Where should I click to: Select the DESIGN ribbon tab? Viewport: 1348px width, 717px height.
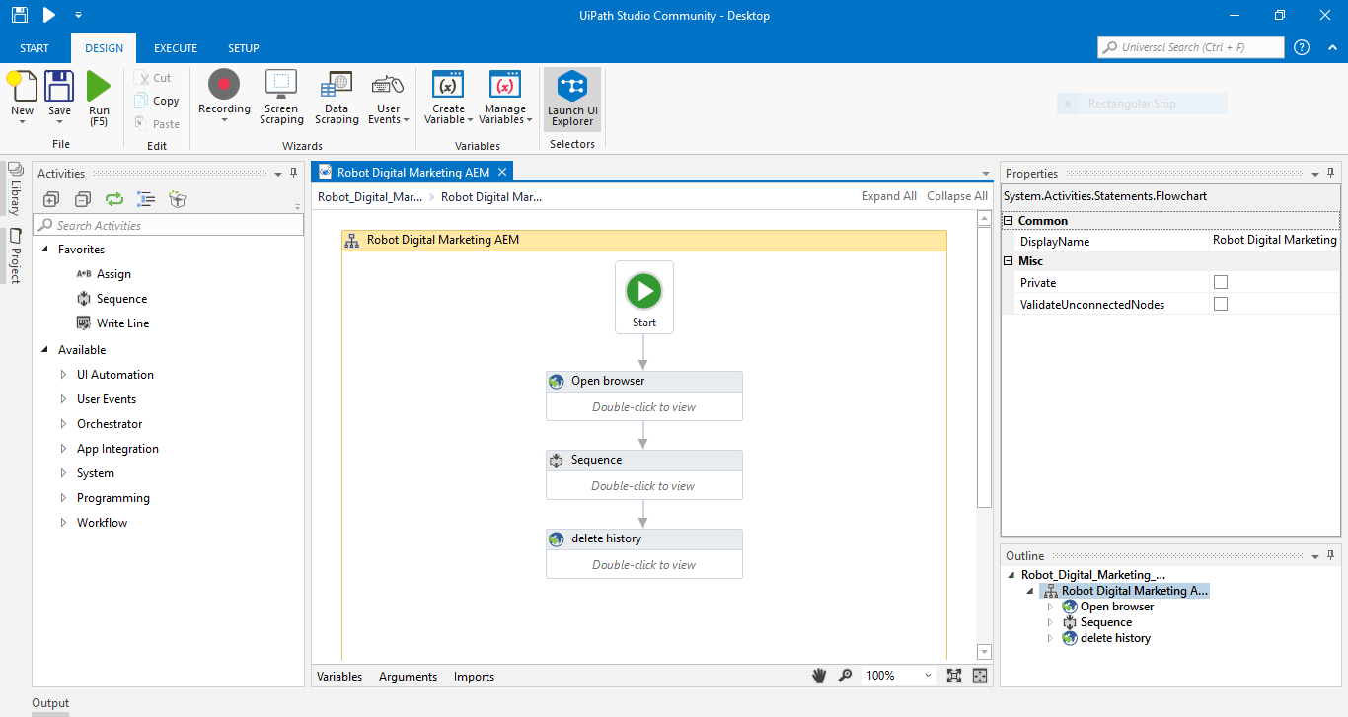(104, 48)
